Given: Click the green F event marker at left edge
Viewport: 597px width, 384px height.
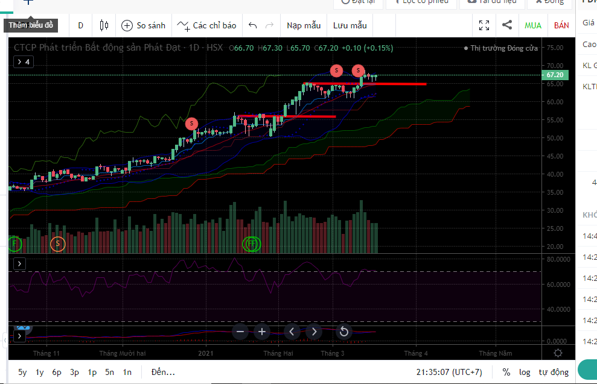Looking at the screenshot, I should [x=14, y=244].
